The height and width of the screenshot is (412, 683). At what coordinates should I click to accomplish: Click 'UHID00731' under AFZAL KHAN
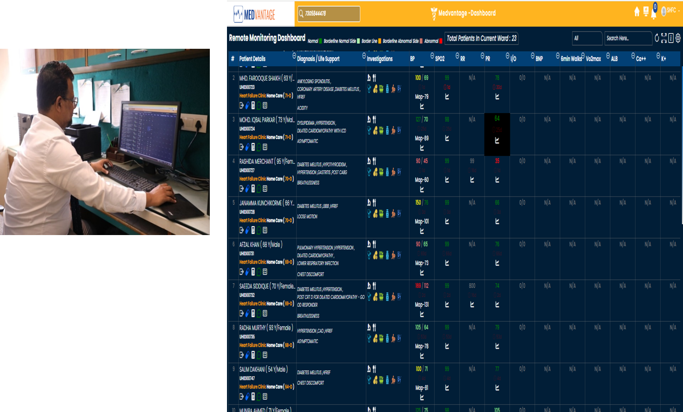tap(247, 254)
